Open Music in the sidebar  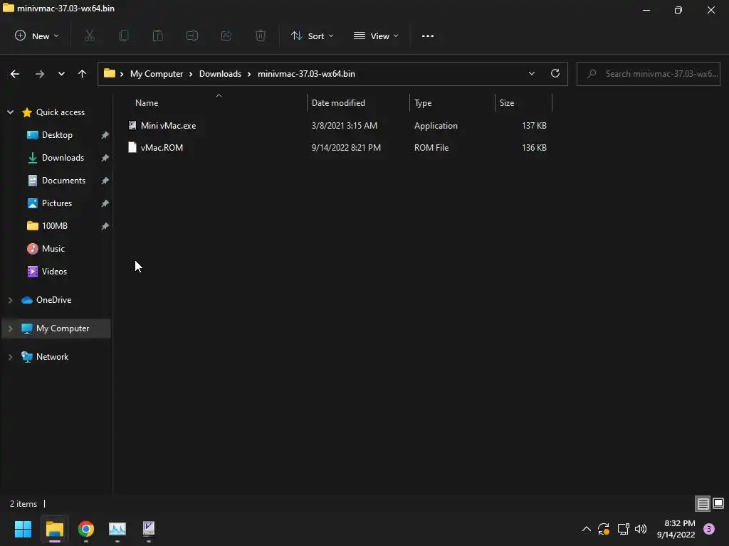tap(53, 248)
